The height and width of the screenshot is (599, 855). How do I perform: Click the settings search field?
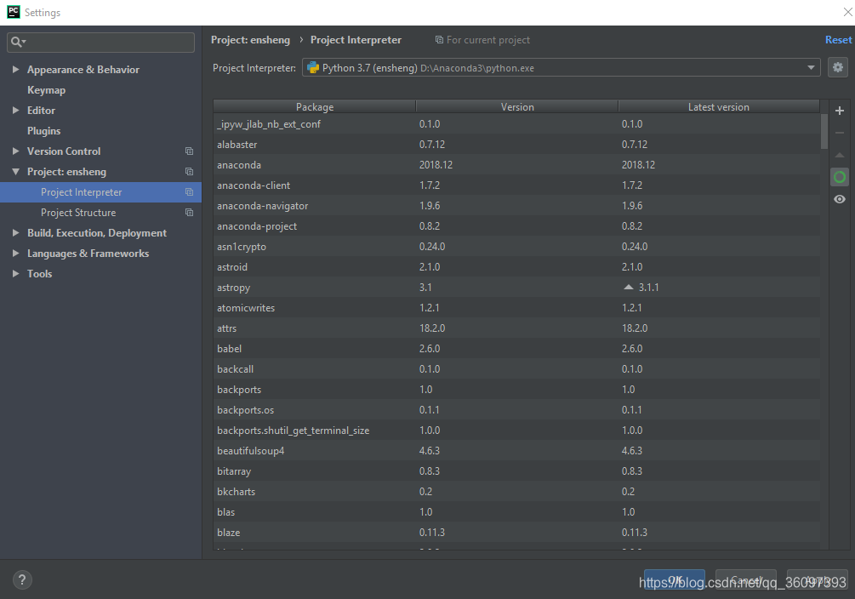pos(101,42)
